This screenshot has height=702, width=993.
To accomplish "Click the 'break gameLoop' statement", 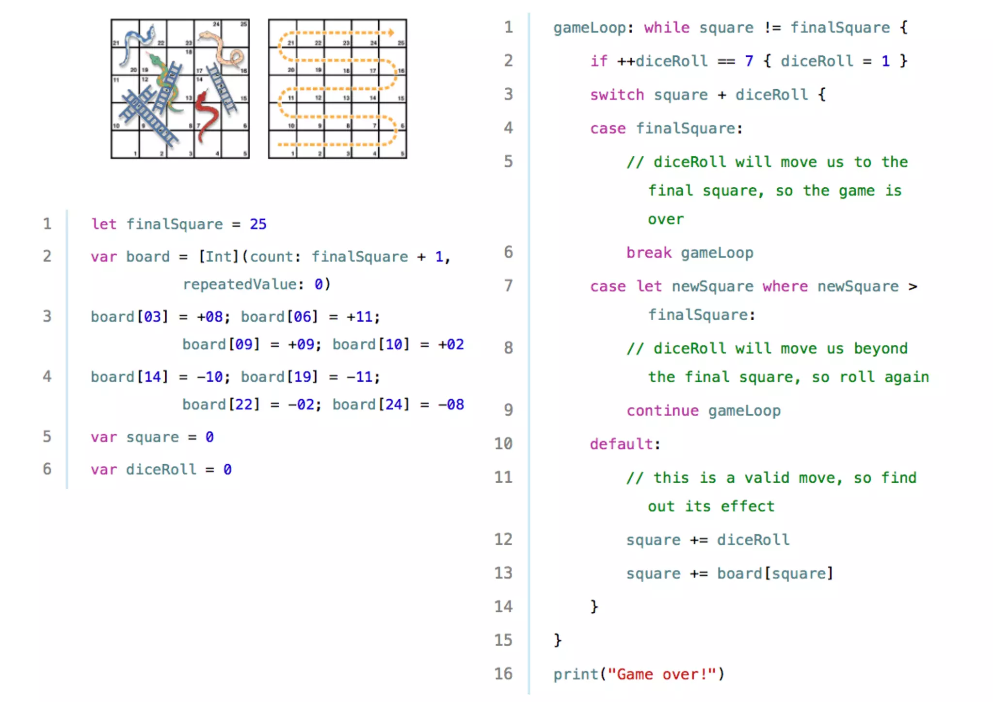I will tap(689, 253).
